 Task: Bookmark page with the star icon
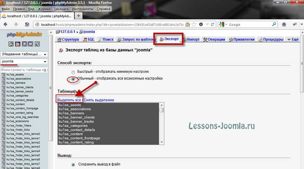pos(194,25)
